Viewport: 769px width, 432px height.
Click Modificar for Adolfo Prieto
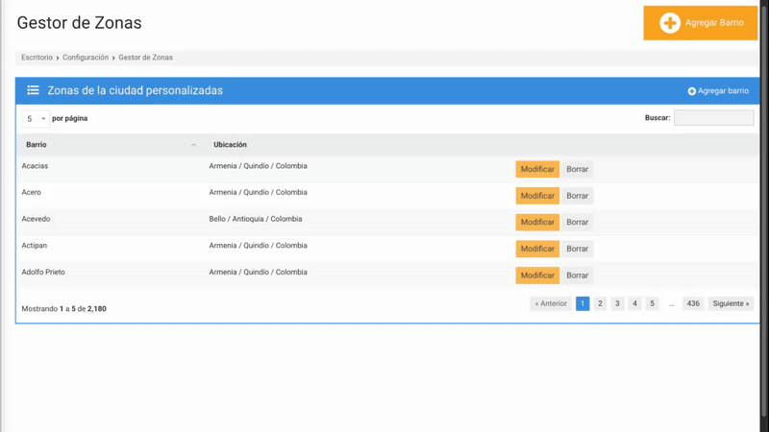click(537, 276)
